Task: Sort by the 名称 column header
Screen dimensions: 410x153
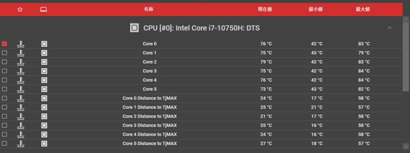Action: [149, 9]
